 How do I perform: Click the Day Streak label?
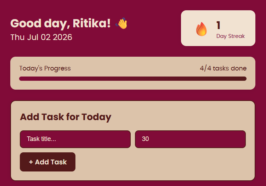(x=230, y=36)
